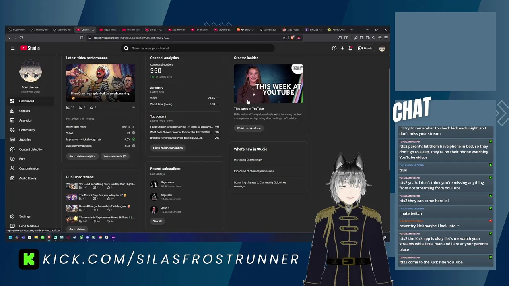Open Content detection in the sidebar
This screenshot has height=286, width=509.
coord(31,149)
